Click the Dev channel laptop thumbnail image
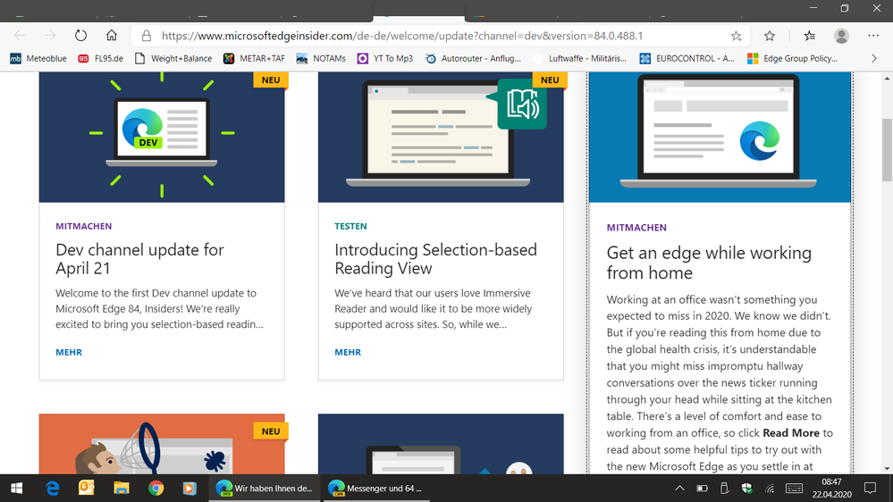This screenshot has width=893, height=502. pyautogui.click(x=162, y=138)
